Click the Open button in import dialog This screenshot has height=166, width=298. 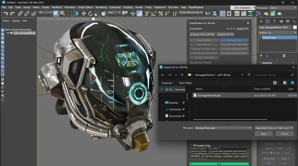pos(264,134)
